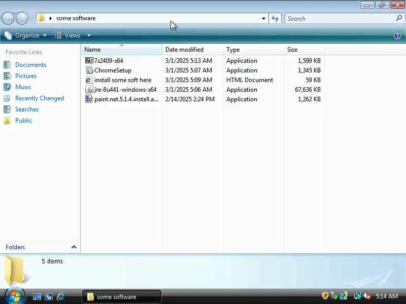The image size is (406, 304).
Task: Click the Back navigation arrow button
Action: pyautogui.click(x=8, y=19)
